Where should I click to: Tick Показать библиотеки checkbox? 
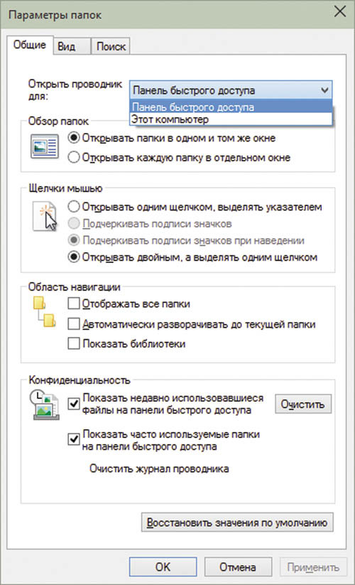pos(74,343)
